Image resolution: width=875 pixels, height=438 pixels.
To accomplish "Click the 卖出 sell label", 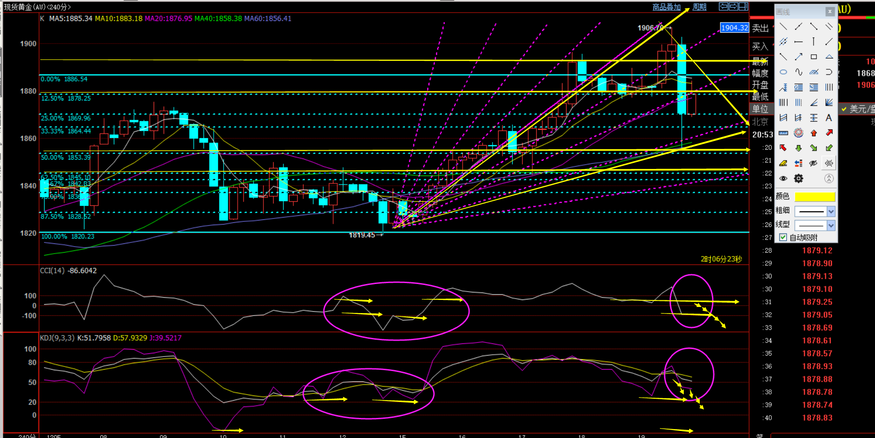I will [x=760, y=28].
